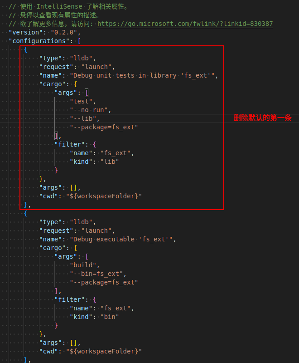
Task: Click "launch" request value in the executable configuration
Action: click(96, 231)
